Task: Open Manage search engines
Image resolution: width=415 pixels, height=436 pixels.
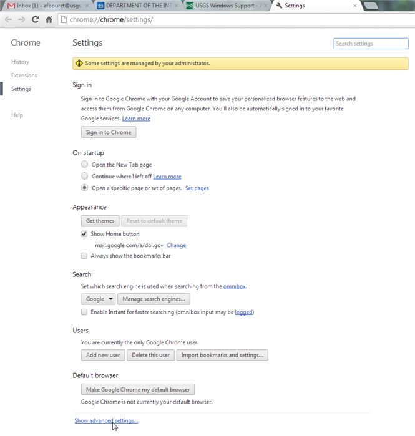Action: coord(154,299)
